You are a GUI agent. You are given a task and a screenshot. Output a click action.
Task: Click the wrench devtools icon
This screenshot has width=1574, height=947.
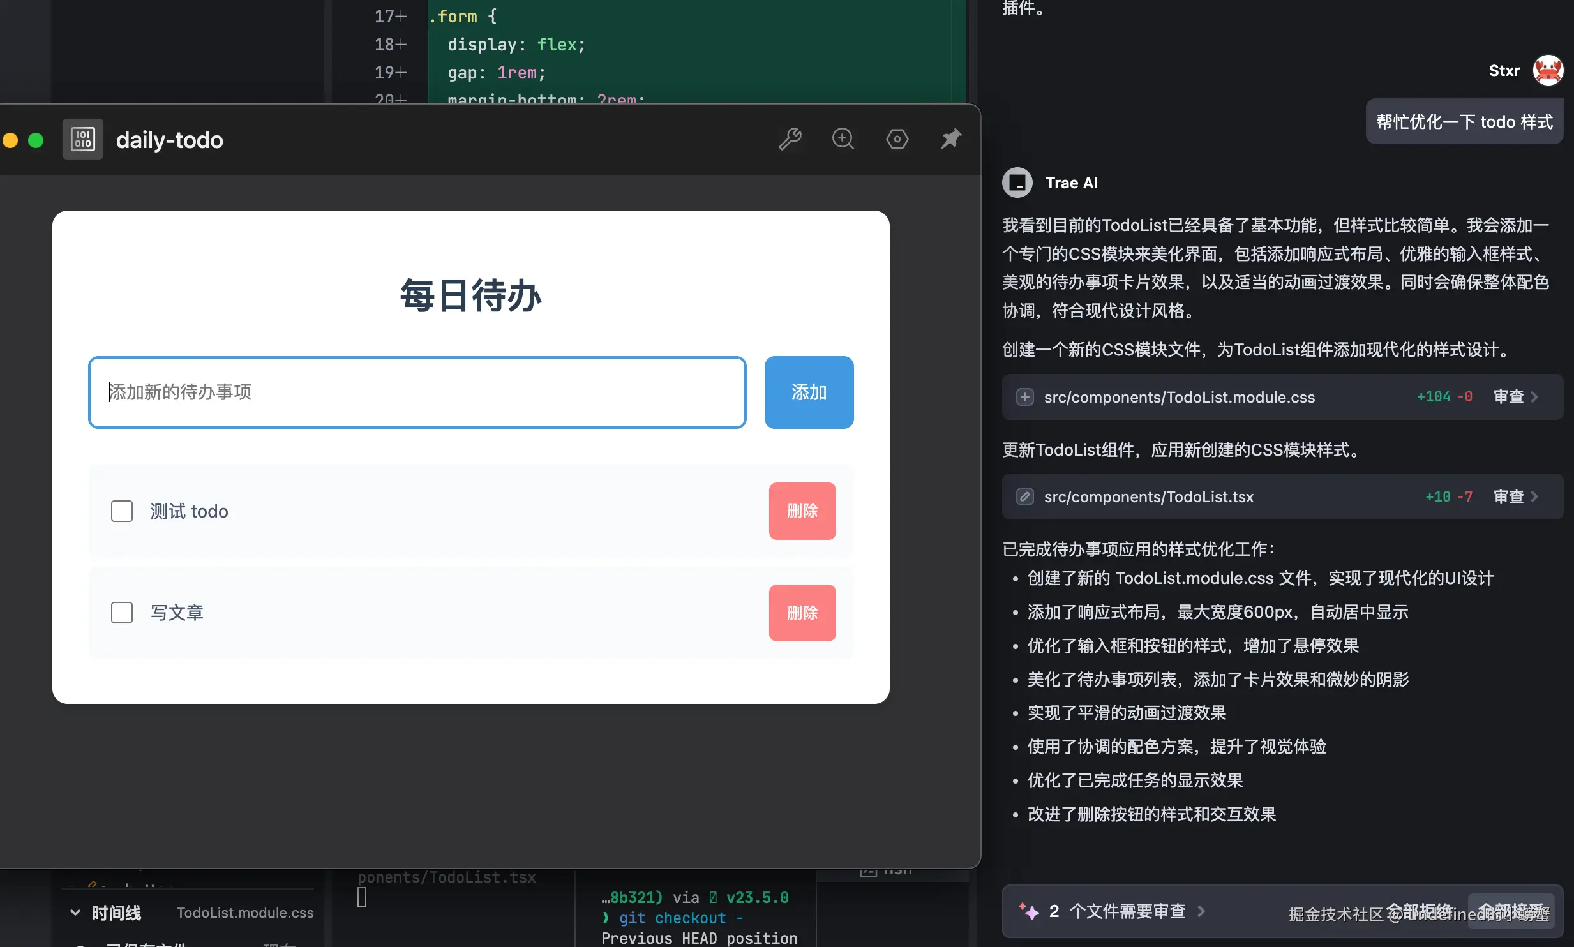[790, 138]
